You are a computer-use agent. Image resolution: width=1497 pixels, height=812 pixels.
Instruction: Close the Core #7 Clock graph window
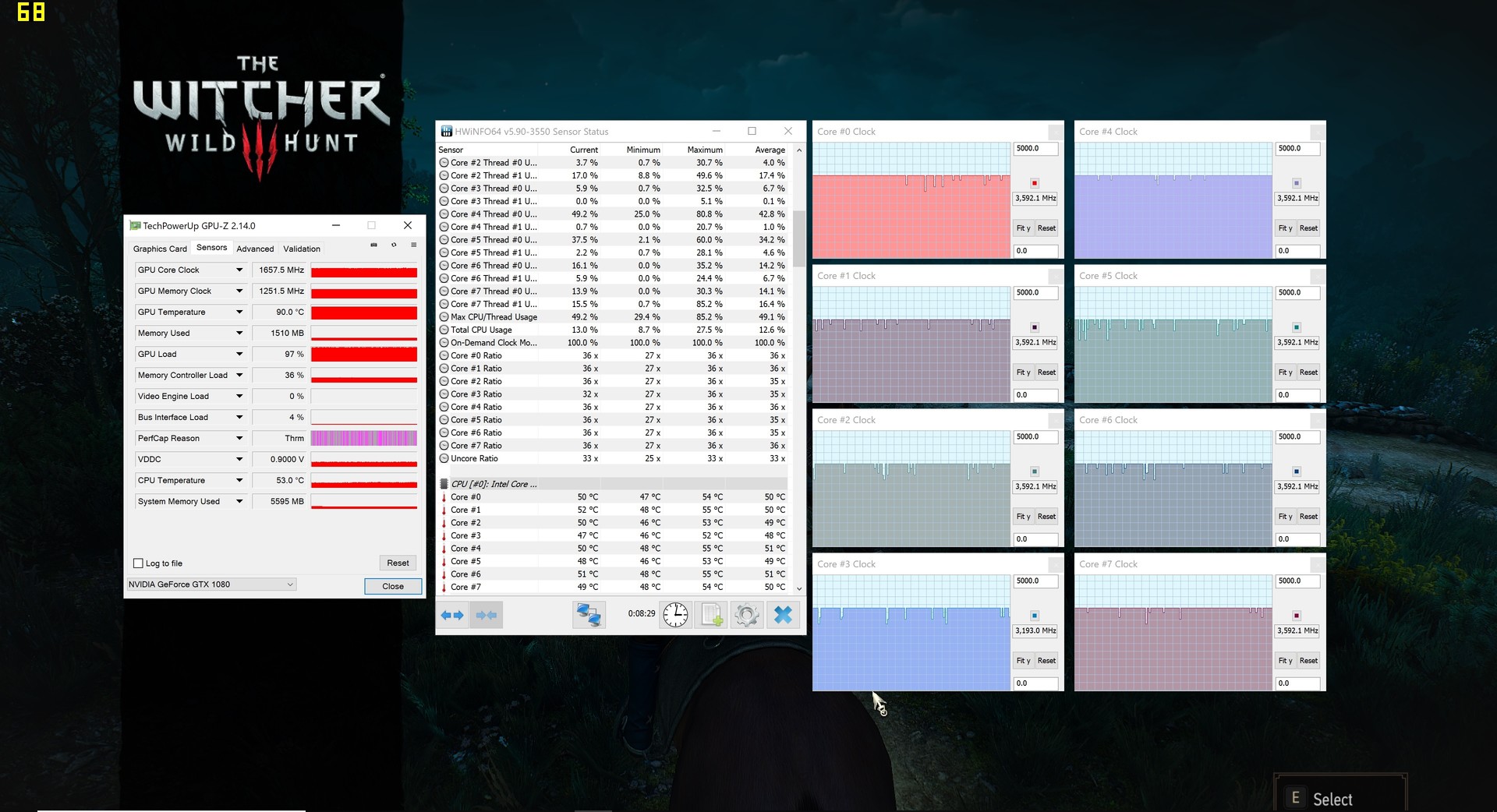pyautogui.click(x=1317, y=564)
